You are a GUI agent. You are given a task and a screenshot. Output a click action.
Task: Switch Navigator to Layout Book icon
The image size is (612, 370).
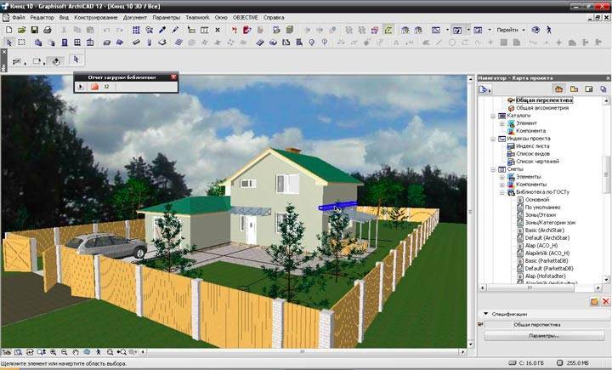point(588,89)
